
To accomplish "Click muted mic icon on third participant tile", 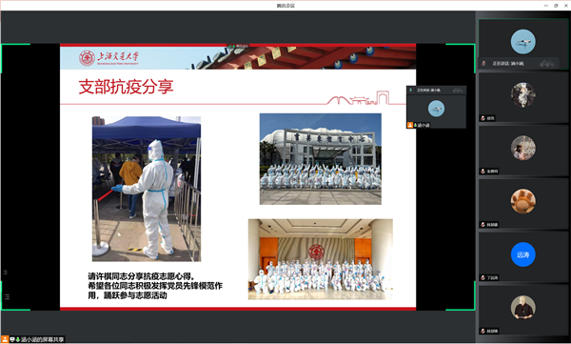I will tap(482, 172).
